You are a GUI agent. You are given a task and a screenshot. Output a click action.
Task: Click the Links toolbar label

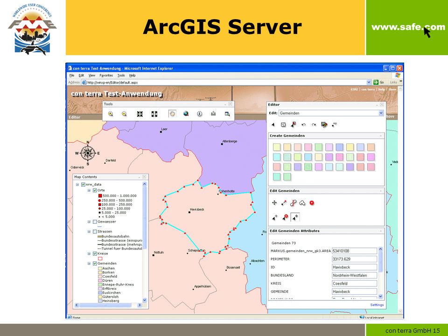click(393, 82)
